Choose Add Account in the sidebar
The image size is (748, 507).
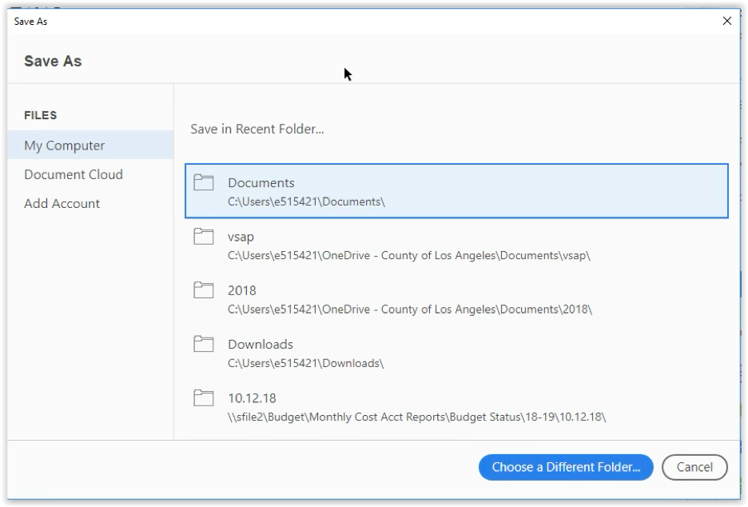62,203
